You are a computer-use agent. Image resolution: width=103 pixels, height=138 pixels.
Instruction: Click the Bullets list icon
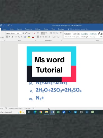[38, 33]
